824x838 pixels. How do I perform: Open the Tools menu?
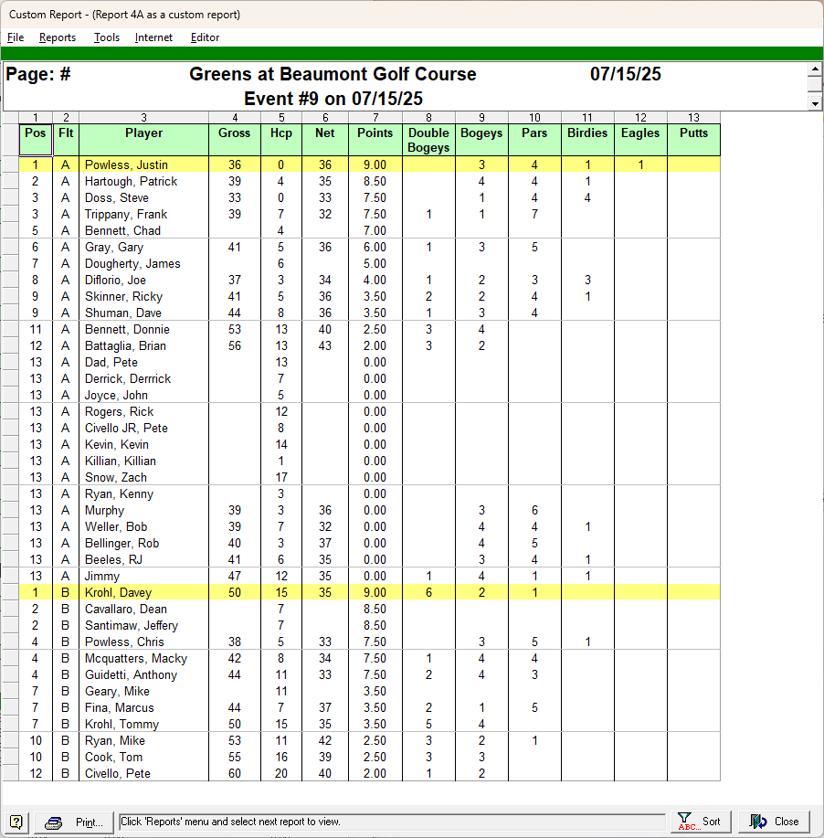pos(106,37)
